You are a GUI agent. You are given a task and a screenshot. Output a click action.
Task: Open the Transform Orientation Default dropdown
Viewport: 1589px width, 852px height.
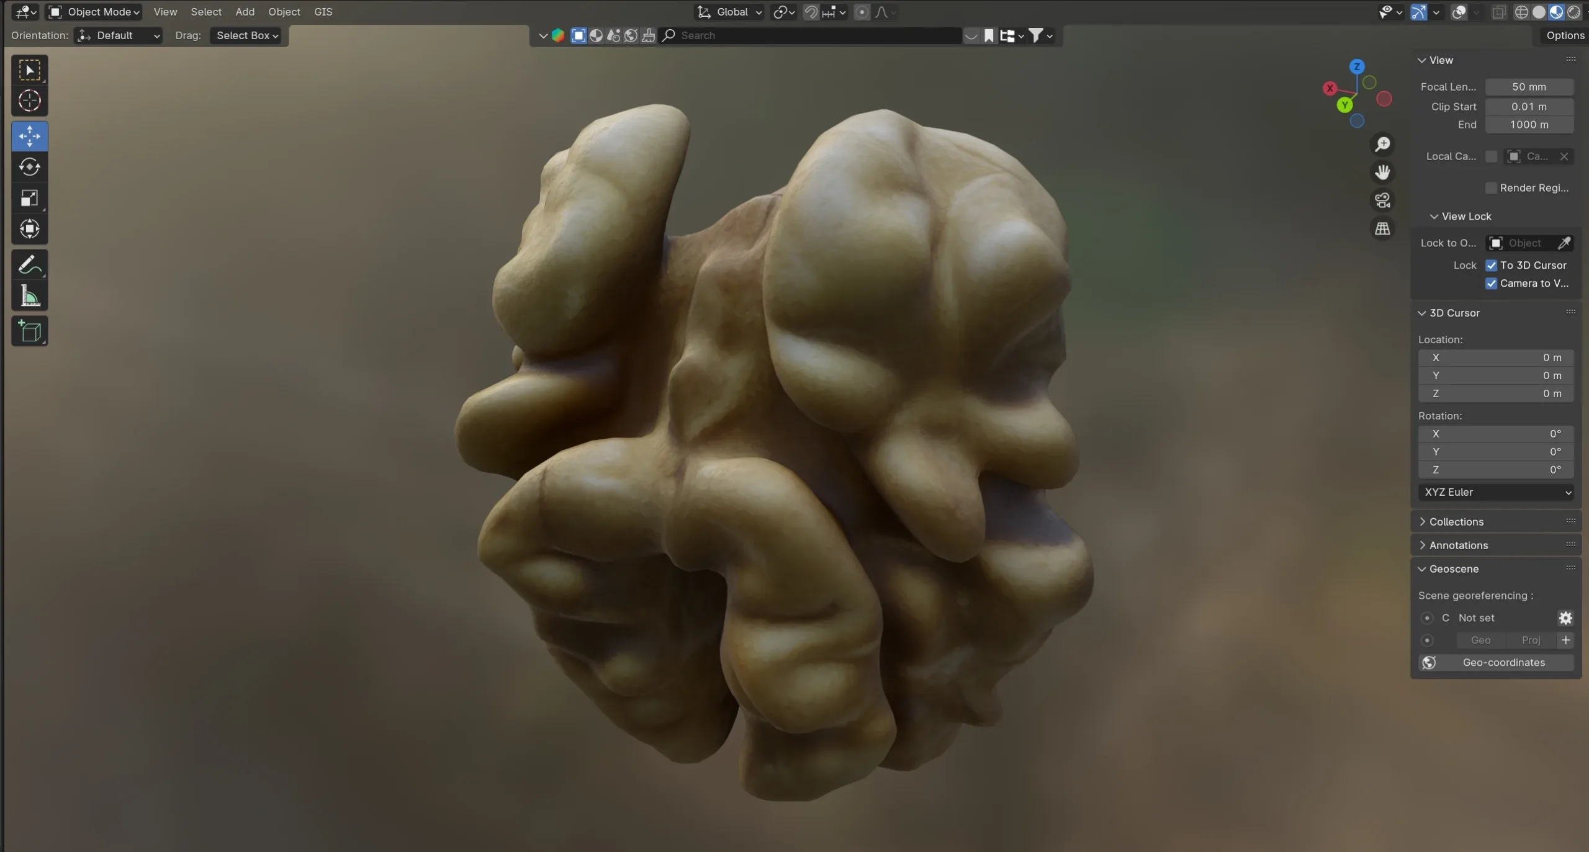(118, 35)
